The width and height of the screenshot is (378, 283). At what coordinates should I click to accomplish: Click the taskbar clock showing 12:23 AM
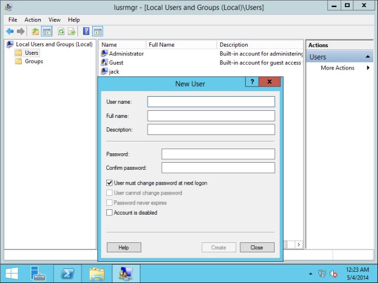[357, 269]
